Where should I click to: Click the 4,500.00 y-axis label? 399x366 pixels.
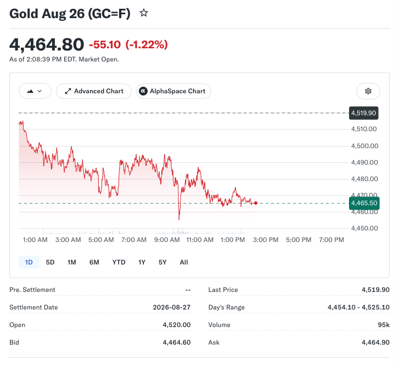coord(364,146)
